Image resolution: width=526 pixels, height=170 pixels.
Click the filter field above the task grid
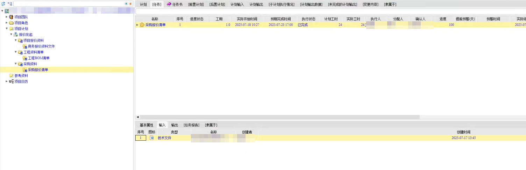[x=330, y=12]
